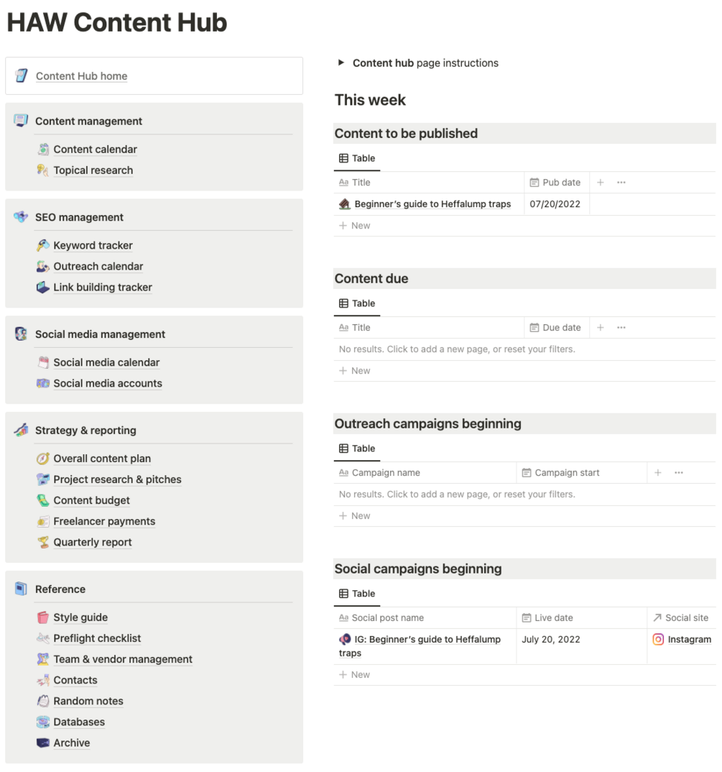Open the more options menu in Content due table
This screenshot has height=772, width=722.
621,327
